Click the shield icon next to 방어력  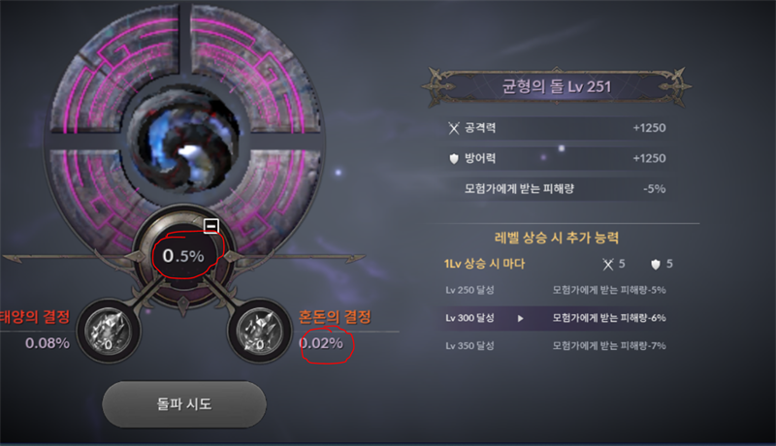point(454,159)
